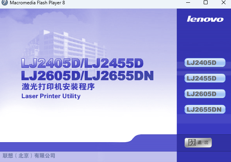The image size is (231, 162).
Task: Click the running-man exit icon
Action: 192,143
